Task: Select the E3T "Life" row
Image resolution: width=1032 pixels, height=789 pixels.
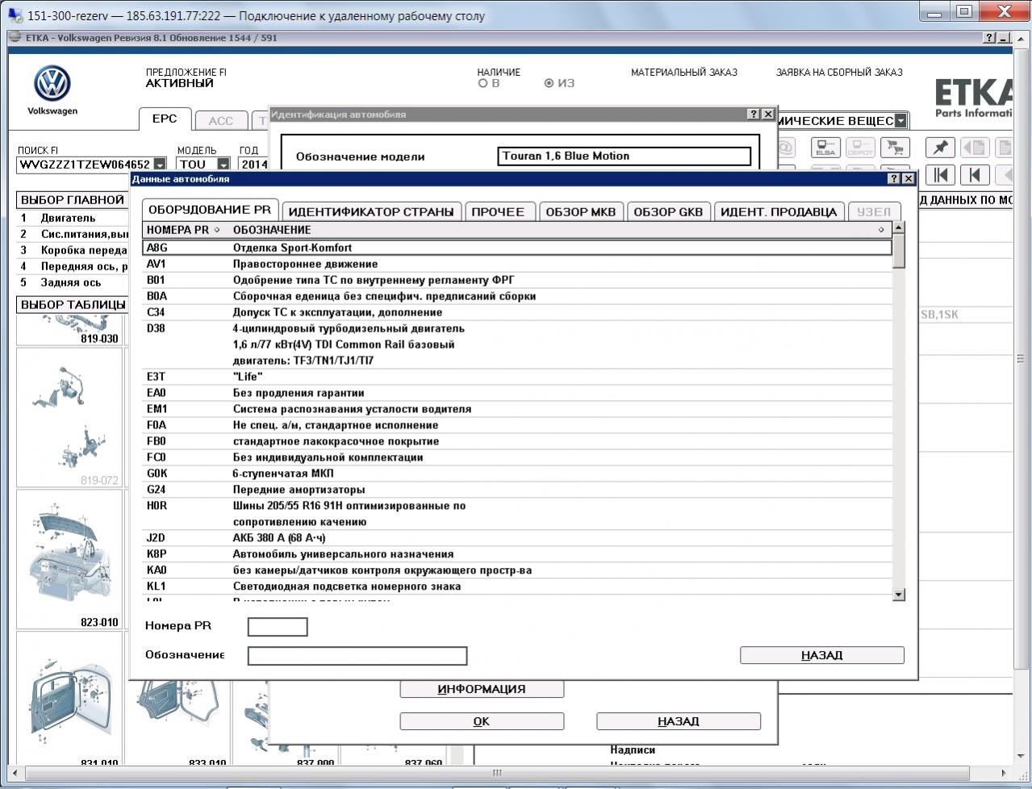Action: coord(517,377)
